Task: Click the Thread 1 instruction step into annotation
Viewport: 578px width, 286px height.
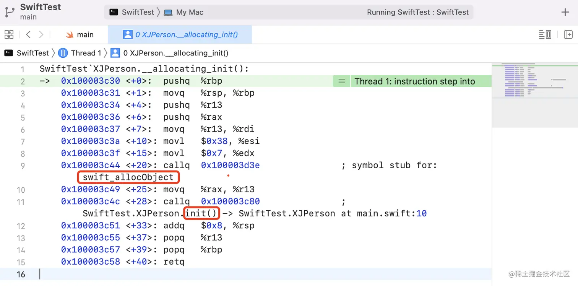Action: point(415,81)
